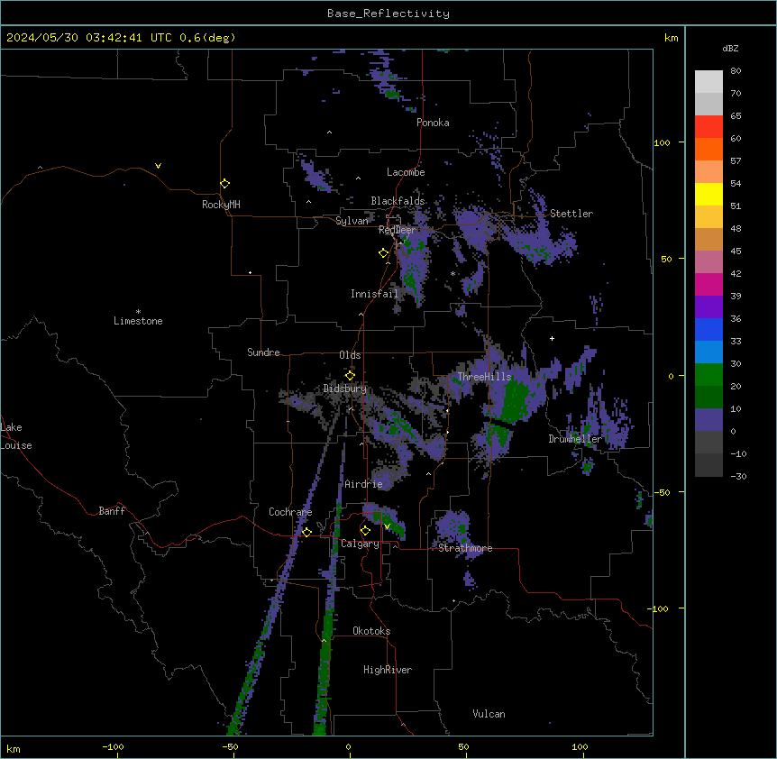Image resolution: width=777 pixels, height=759 pixels.
Task: Pick the purple 10 dBZ color swatch
Action: (708, 420)
